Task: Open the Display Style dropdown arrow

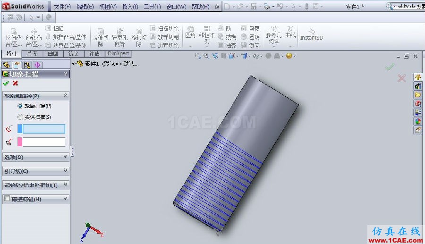Action: click(x=249, y=56)
